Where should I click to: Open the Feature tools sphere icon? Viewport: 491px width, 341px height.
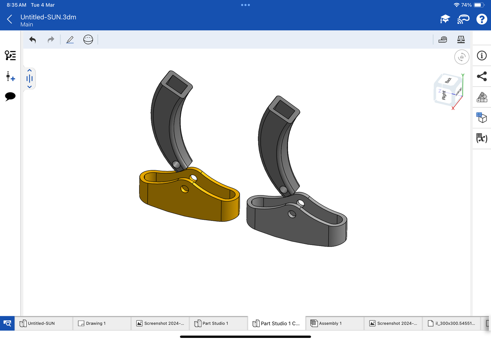88,39
